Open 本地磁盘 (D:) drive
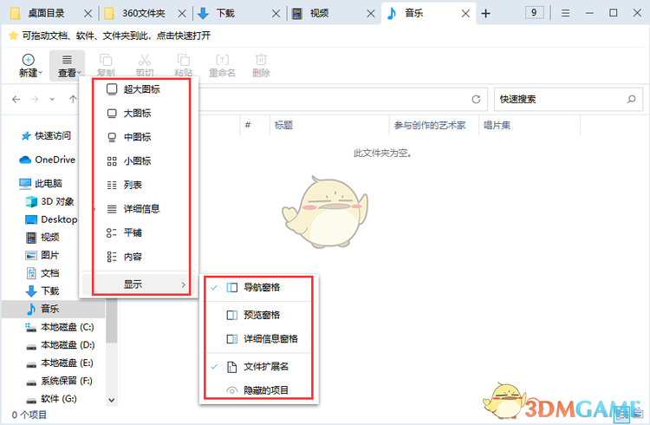The height and width of the screenshot is (425, 650). pos(60,345)
